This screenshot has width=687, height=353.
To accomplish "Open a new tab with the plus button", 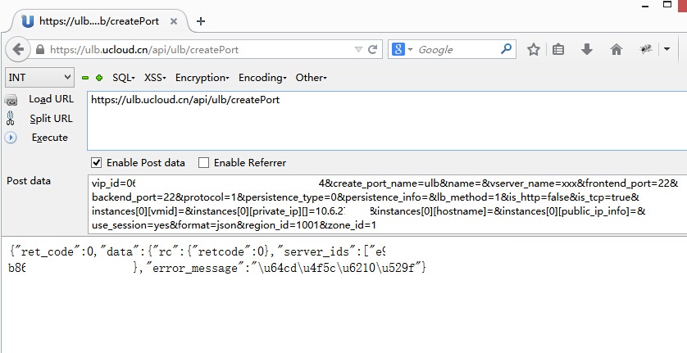I will [201, 21].
